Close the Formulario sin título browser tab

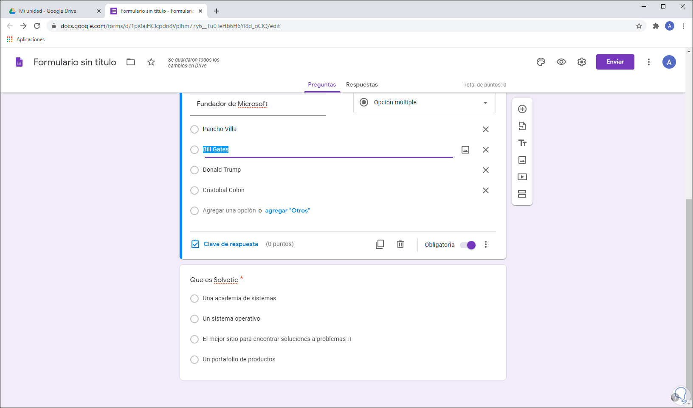pyautogui.click(x=201, y=11)
